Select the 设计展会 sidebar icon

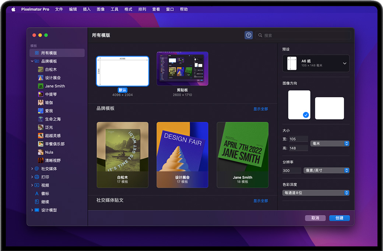pyautogui.click(x=41, y=78)
